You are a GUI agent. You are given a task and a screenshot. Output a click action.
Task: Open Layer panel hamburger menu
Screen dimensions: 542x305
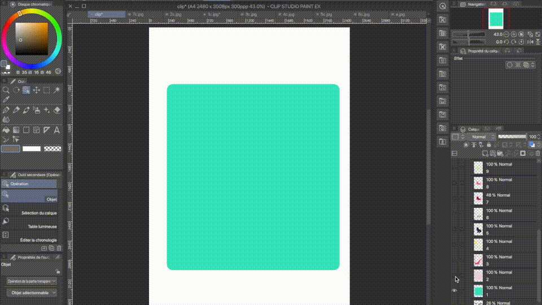454,129
